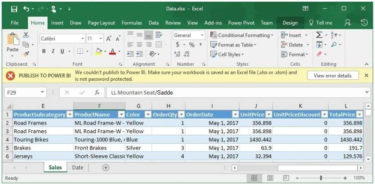
Task: Click the Insert Function fx icon
Action: click(97, 93)
